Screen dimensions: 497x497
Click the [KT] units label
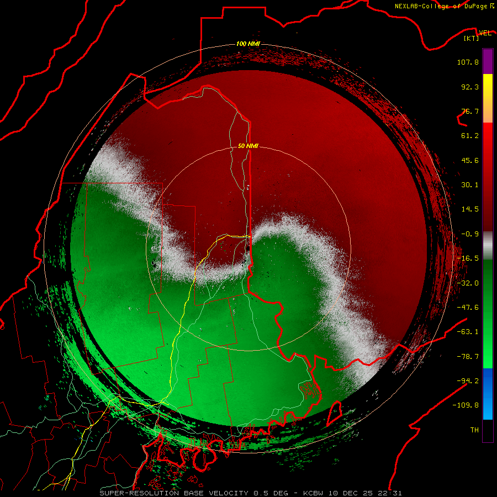[471, 38]
